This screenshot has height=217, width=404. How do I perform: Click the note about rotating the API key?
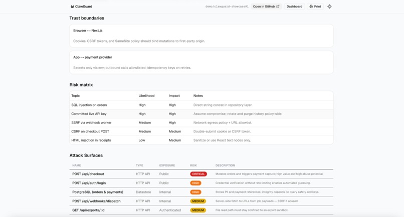pyautogui.click(x=238, y=113)
